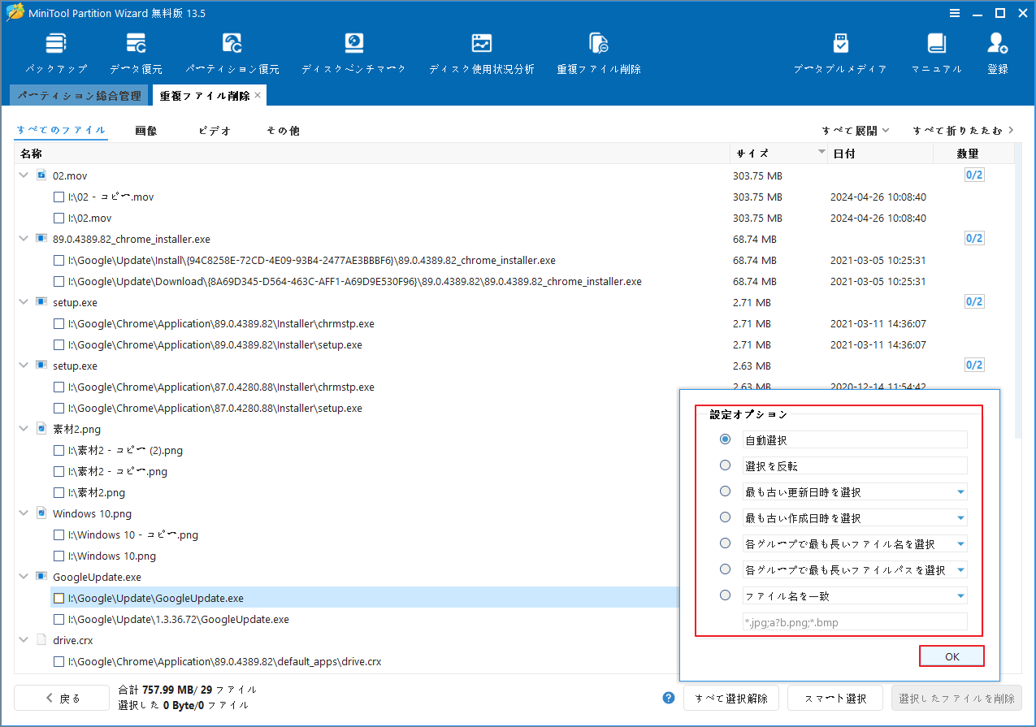Select the データ復元 (Data Recovery) icon
This screenshot has height=727, width=1036.
tap(136, 51)
